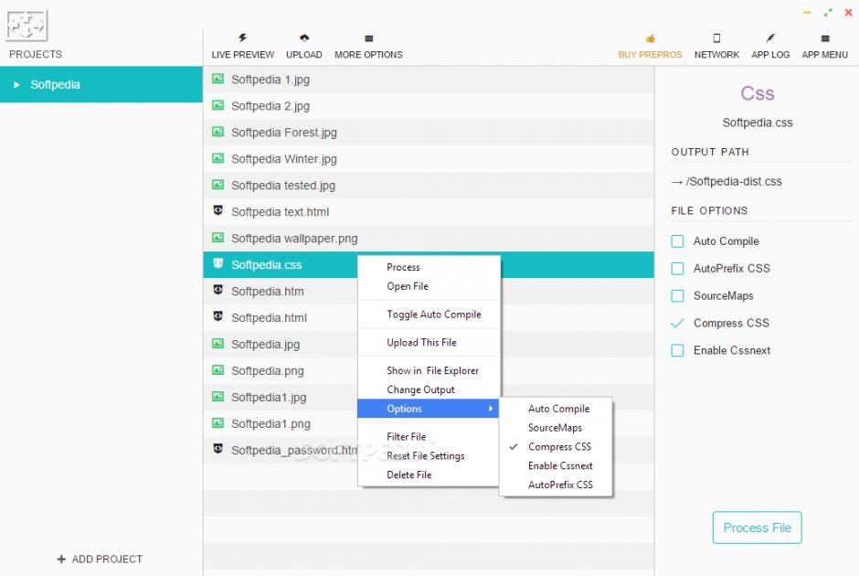Select file name Softpedia tested.jpg
859x576 pixels.
[283, 186]
